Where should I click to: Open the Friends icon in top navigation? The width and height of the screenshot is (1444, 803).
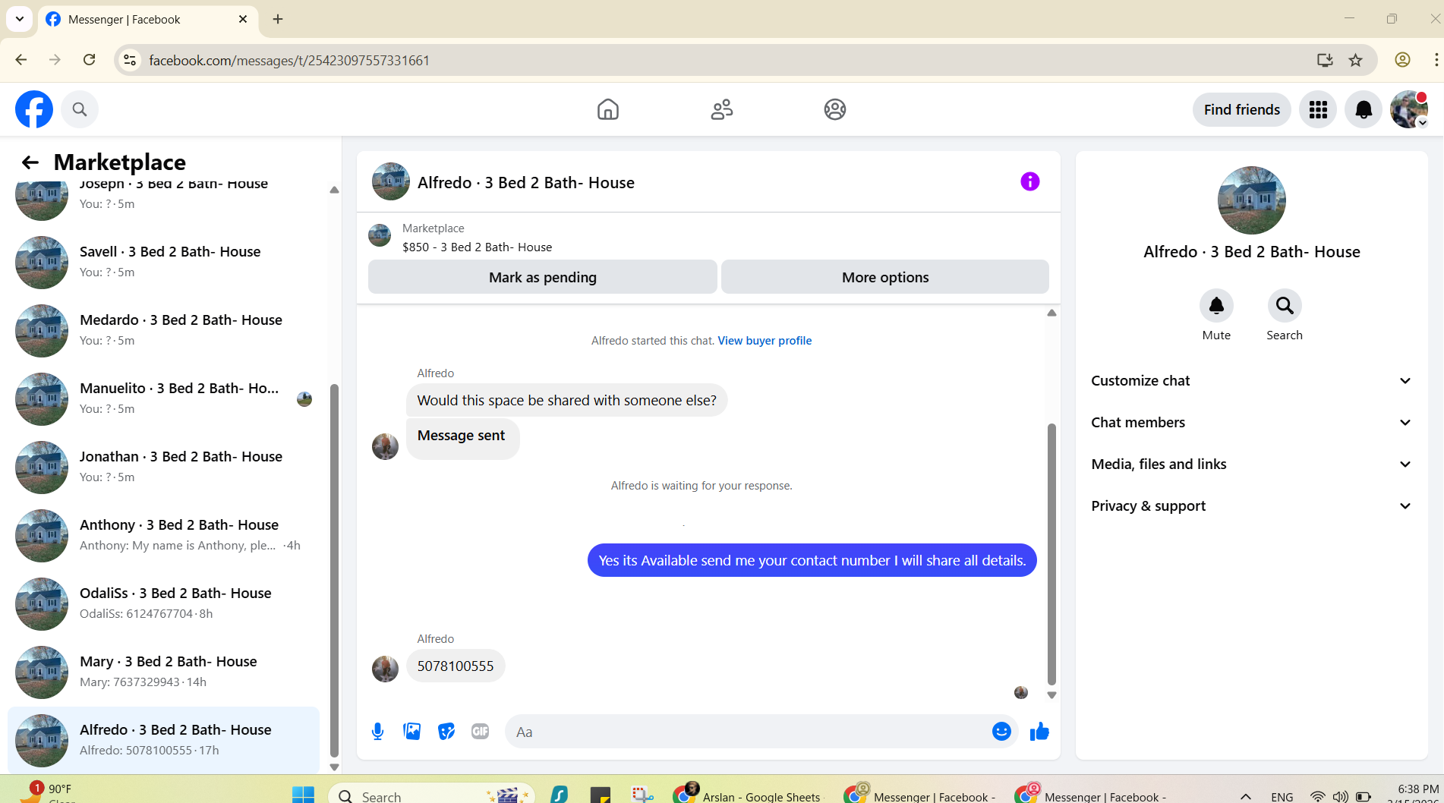click(721, 109)
